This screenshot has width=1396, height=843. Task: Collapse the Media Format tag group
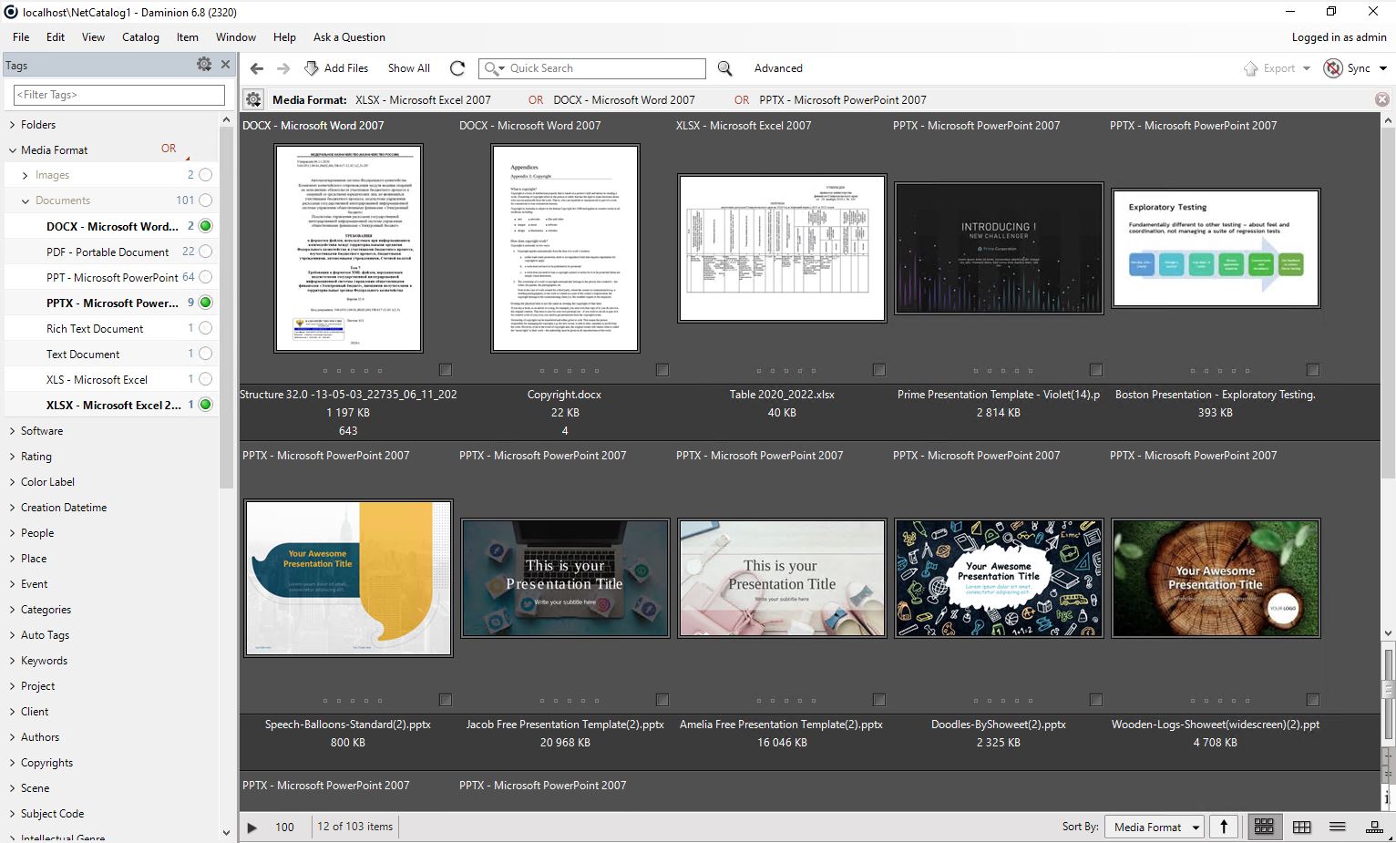[x=12, y=149]
